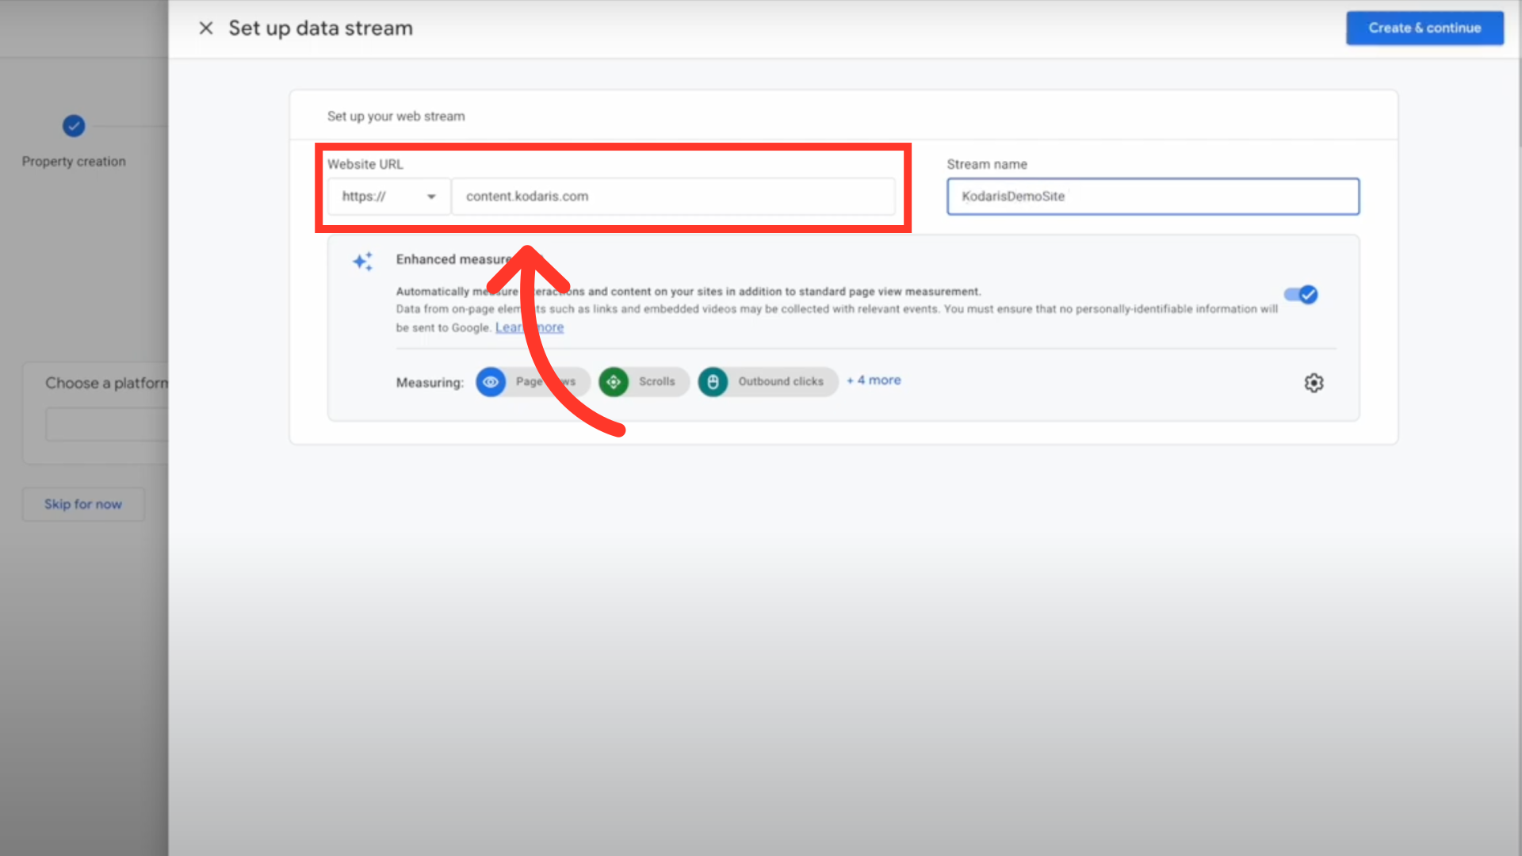Click the Create & continue button
Viewport: 1522px width, 856px height.
click(x=1424, y=29)
